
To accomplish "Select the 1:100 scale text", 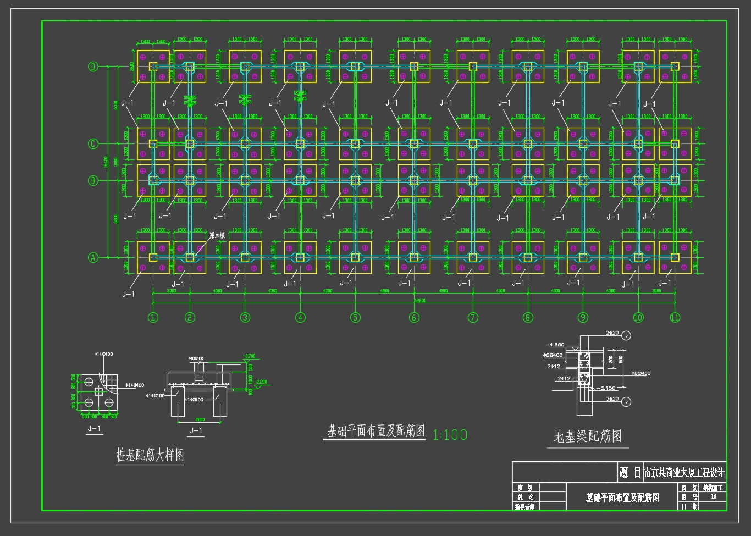I will 450,435.
